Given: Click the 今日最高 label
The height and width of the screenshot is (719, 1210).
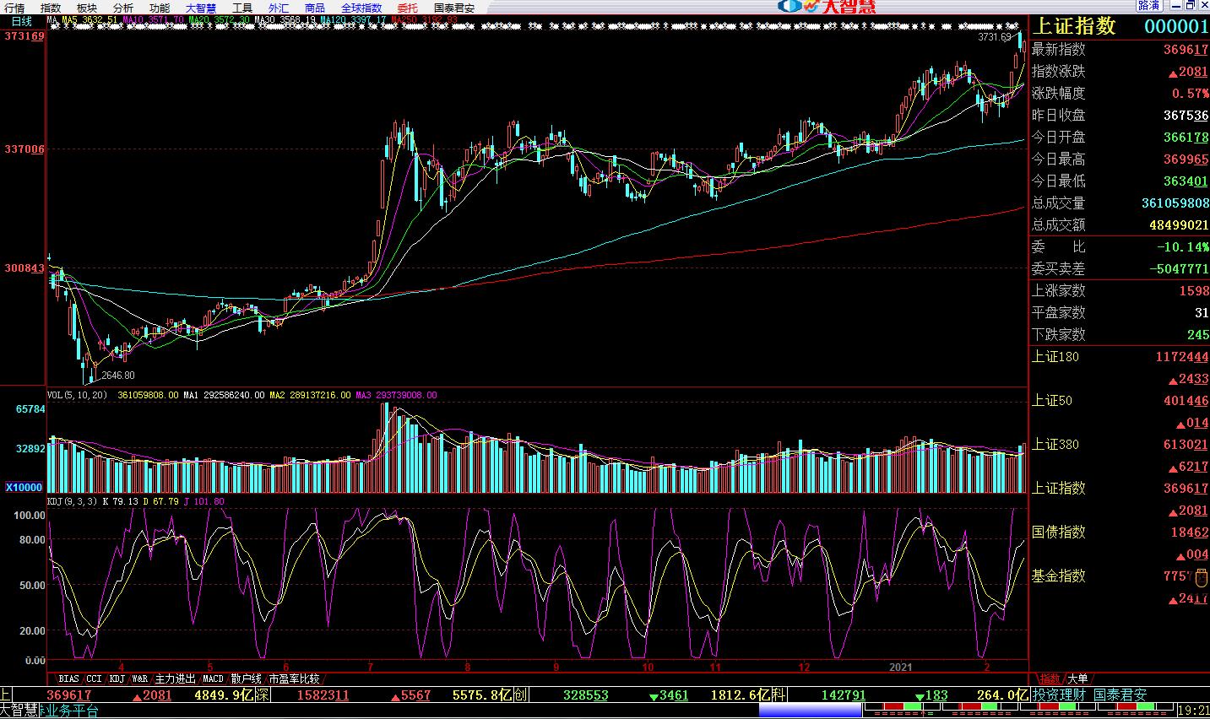Looking at the screenshot, I should [x=1059, y=159].
